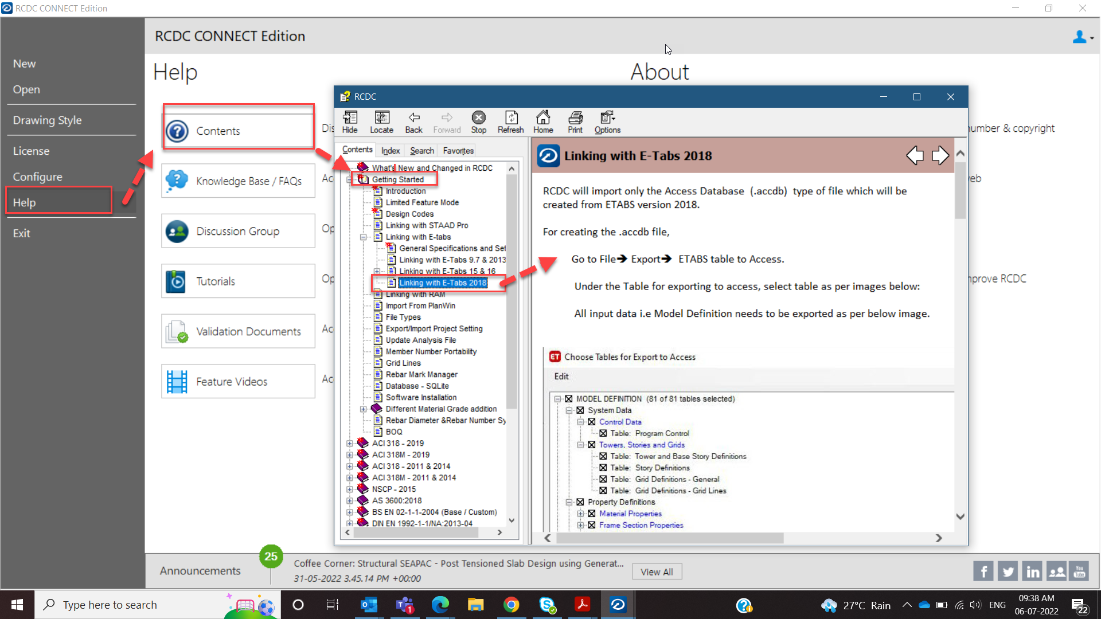Open the community people icon
Viewport: 1101px width, 619px height.
[1056, 571]
